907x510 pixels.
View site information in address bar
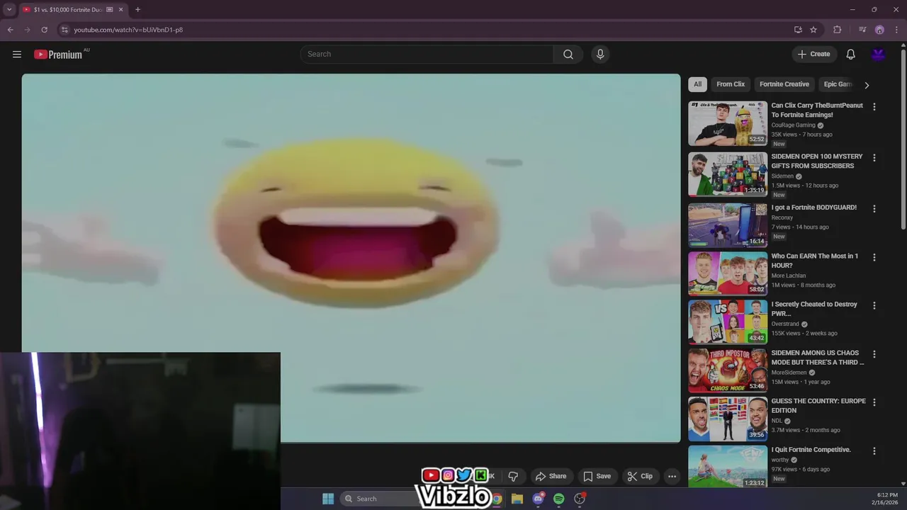[x=64, y=30]
